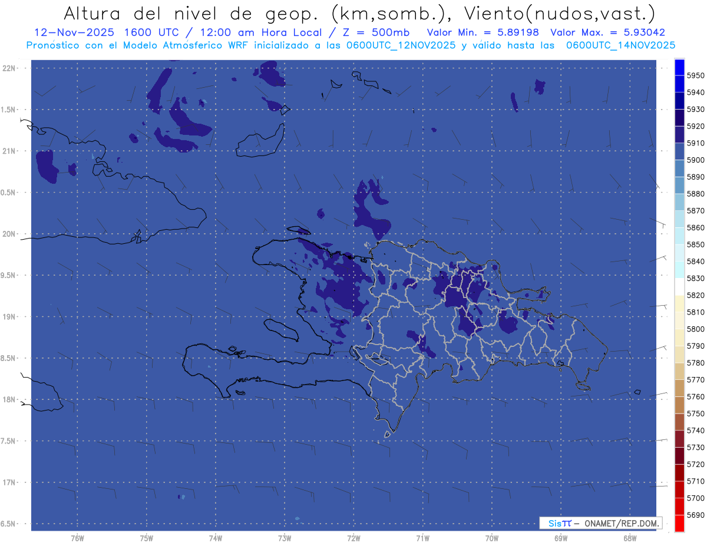Click the '71W' longitude label
The image size is (707, 546).
pos(422,538)
